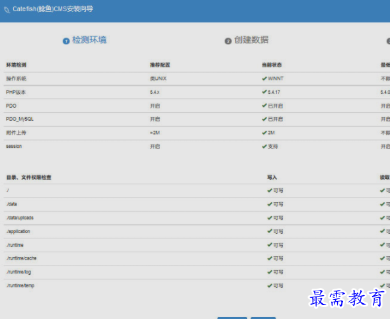
Task: Click the 类UNIX recommended value
Action: pyautogui.click(x=158, y=79)
